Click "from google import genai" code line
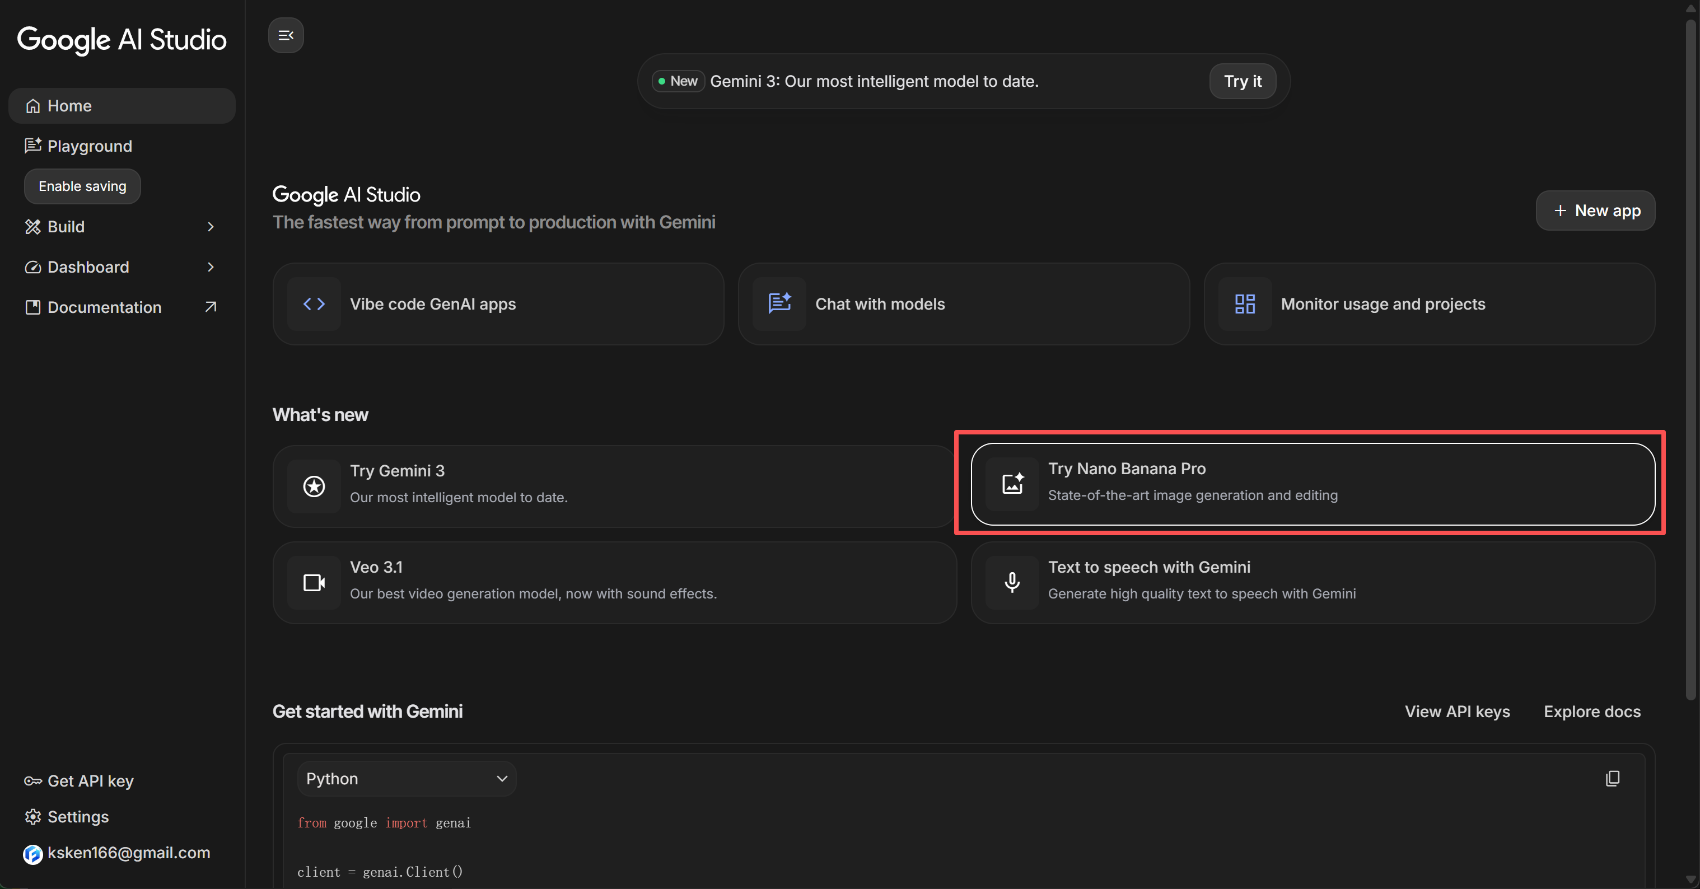Viewport: 1700px width, 889px height. [384, 823]
